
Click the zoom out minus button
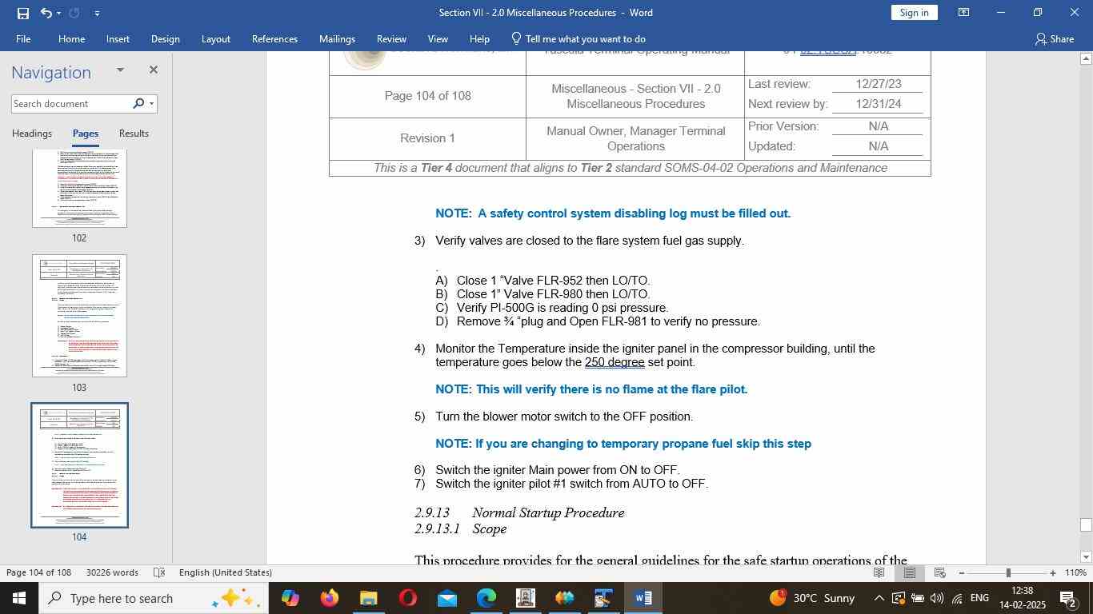click(961, 572)
